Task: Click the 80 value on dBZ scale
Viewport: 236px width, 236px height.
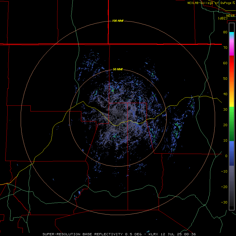Action: tap(225, 32)
